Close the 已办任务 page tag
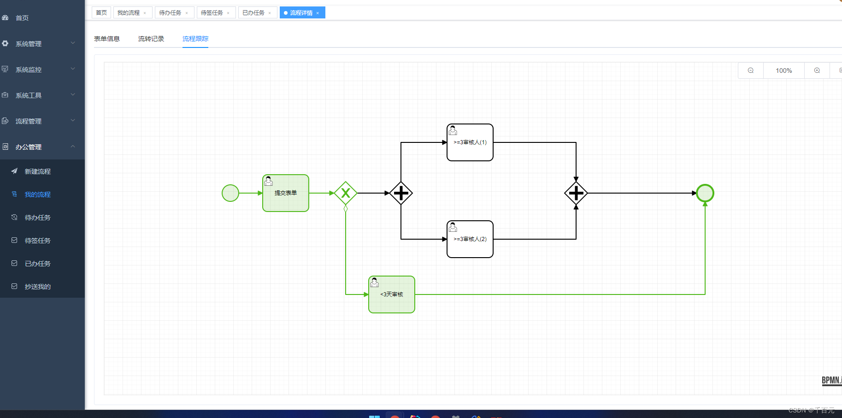Image resolution: width=842 pixels, height=418 pixels. 270,13
